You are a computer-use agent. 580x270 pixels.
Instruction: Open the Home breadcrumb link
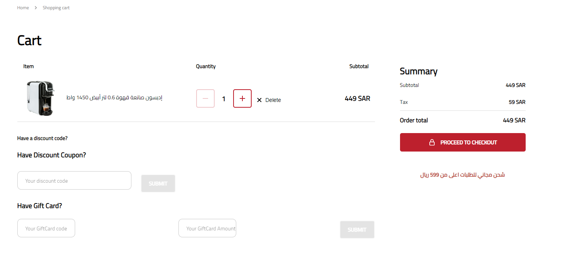[x=23, y=8]
